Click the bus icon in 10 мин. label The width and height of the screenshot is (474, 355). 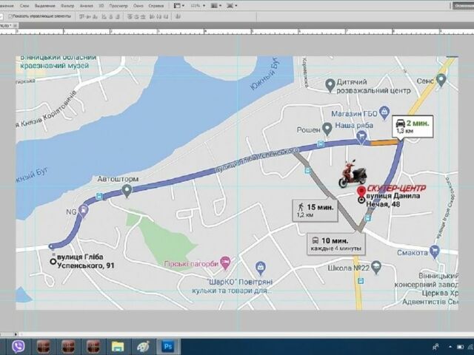point(316,241)
